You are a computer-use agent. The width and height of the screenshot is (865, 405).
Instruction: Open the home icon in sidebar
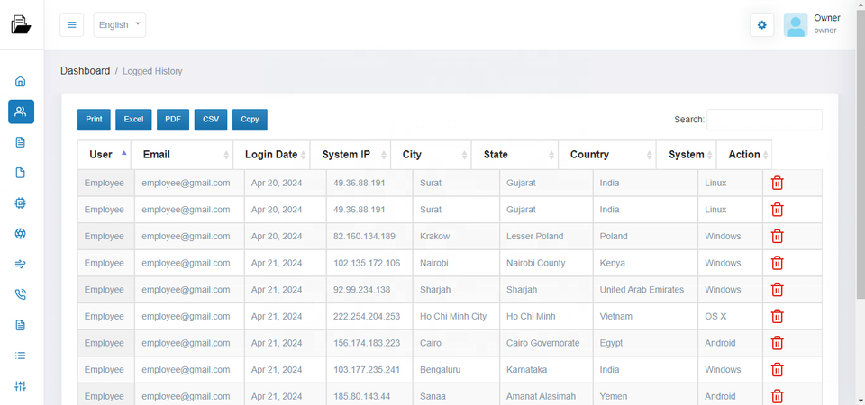pyautogui.click(x=21, y=81)
